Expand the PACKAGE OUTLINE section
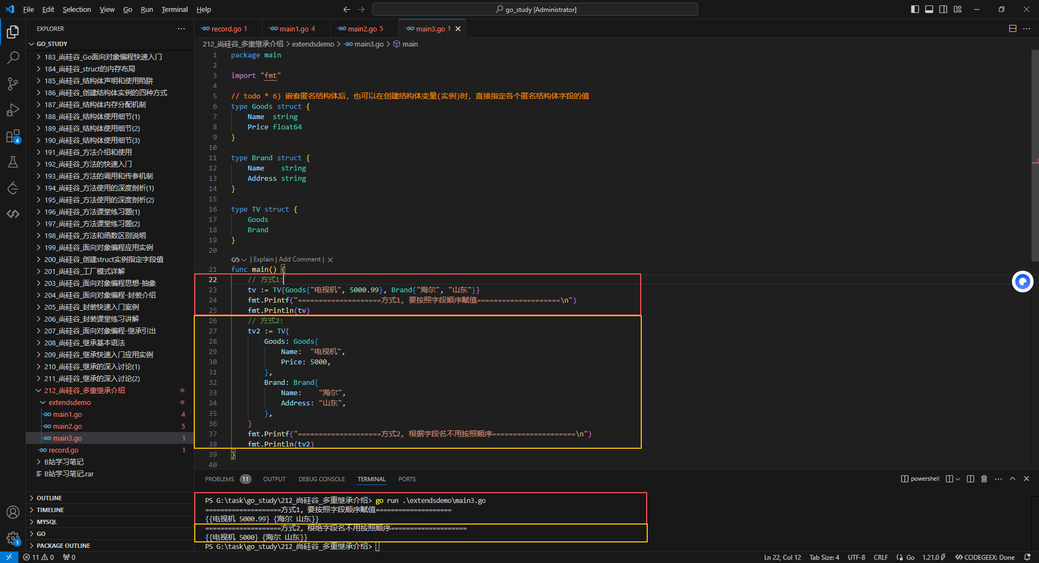The image size is (1039, 563). (x=109, y=546)
